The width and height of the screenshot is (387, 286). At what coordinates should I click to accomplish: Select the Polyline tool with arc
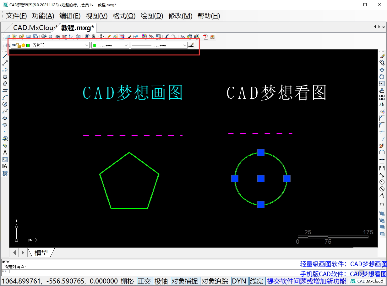[5, 70]
